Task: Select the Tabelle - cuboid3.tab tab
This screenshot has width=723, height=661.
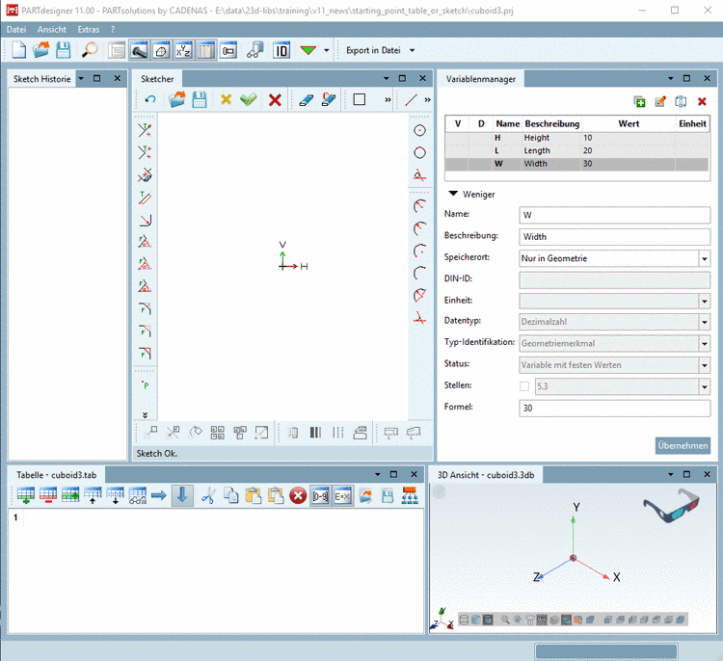Action: click(x=56, y=475)
